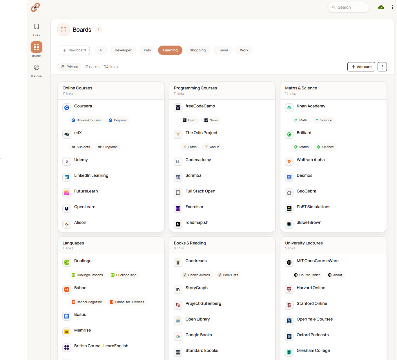Click the Open Yale Courses favicon
Screen dimensions: 397x360
(x=289, y=321)
